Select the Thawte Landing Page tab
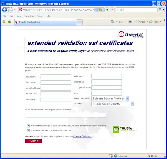The image size is (167, 159). coord(45,22)
